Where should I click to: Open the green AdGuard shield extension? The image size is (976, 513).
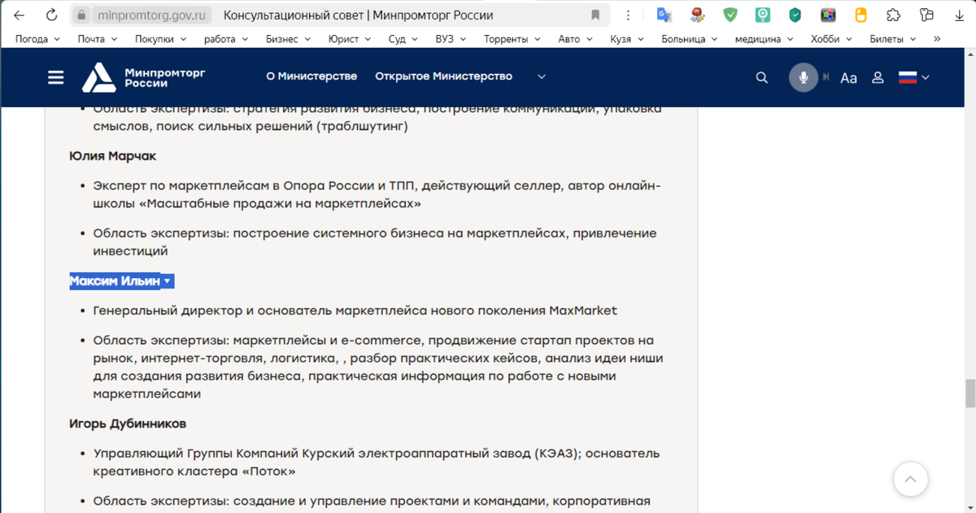(x=730, y=15)
